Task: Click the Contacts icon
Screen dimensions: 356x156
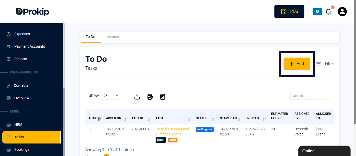Action: click(x=9, y=86)
